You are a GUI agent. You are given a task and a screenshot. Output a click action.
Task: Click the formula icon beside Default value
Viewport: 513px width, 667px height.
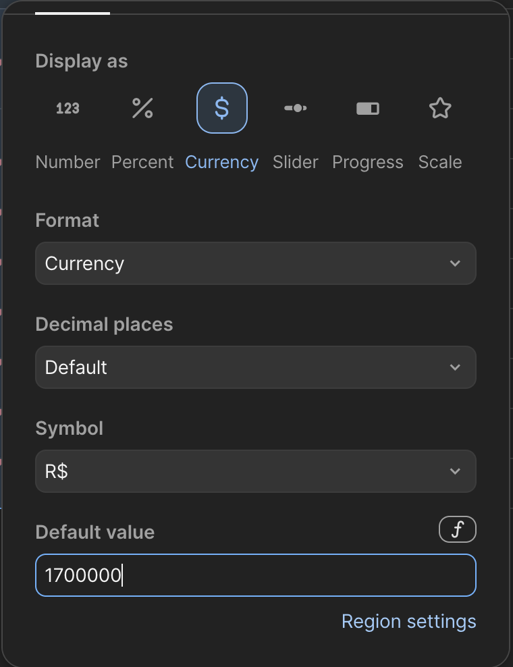(458, 530)
